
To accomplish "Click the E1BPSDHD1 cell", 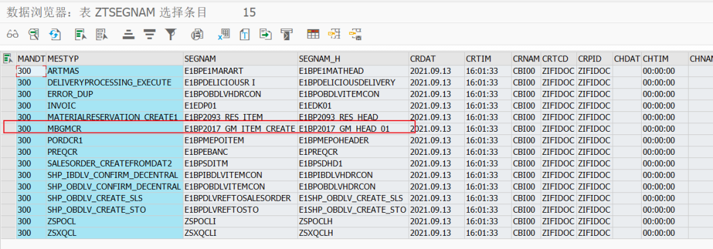I will coord(353,163).
